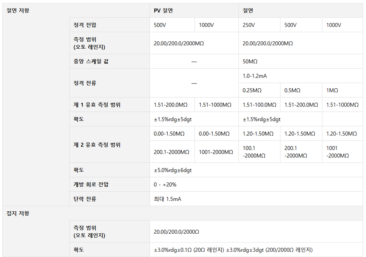
Task: Select the 0 - +20% value cell
Action: [165, 184]
